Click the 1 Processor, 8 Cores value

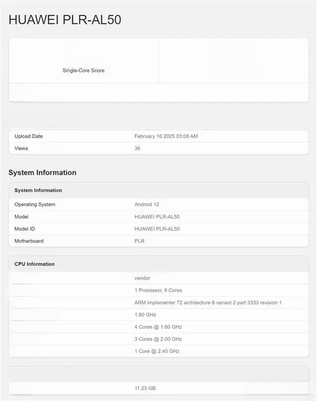(158, 290)
